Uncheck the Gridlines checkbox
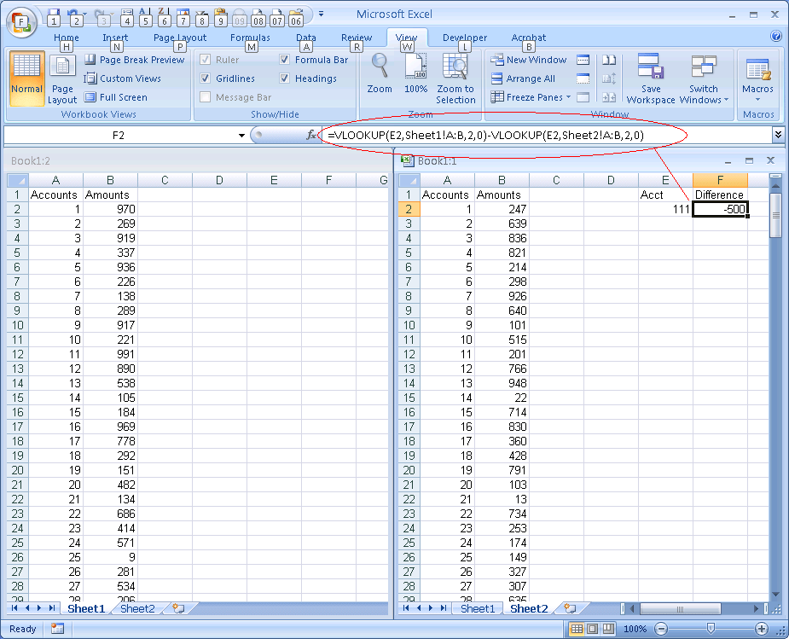The height and width of the screenshot is (639, 789). point(206,78)
